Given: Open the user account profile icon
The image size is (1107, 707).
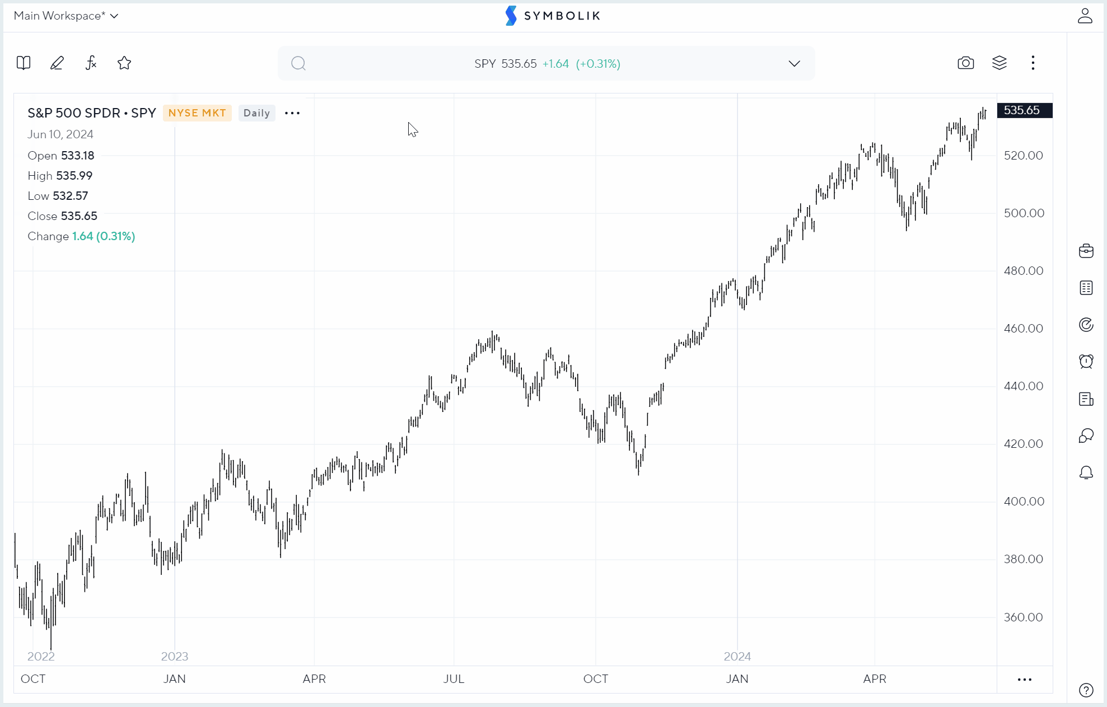Looking at the screenshot, I should 1085,16.
